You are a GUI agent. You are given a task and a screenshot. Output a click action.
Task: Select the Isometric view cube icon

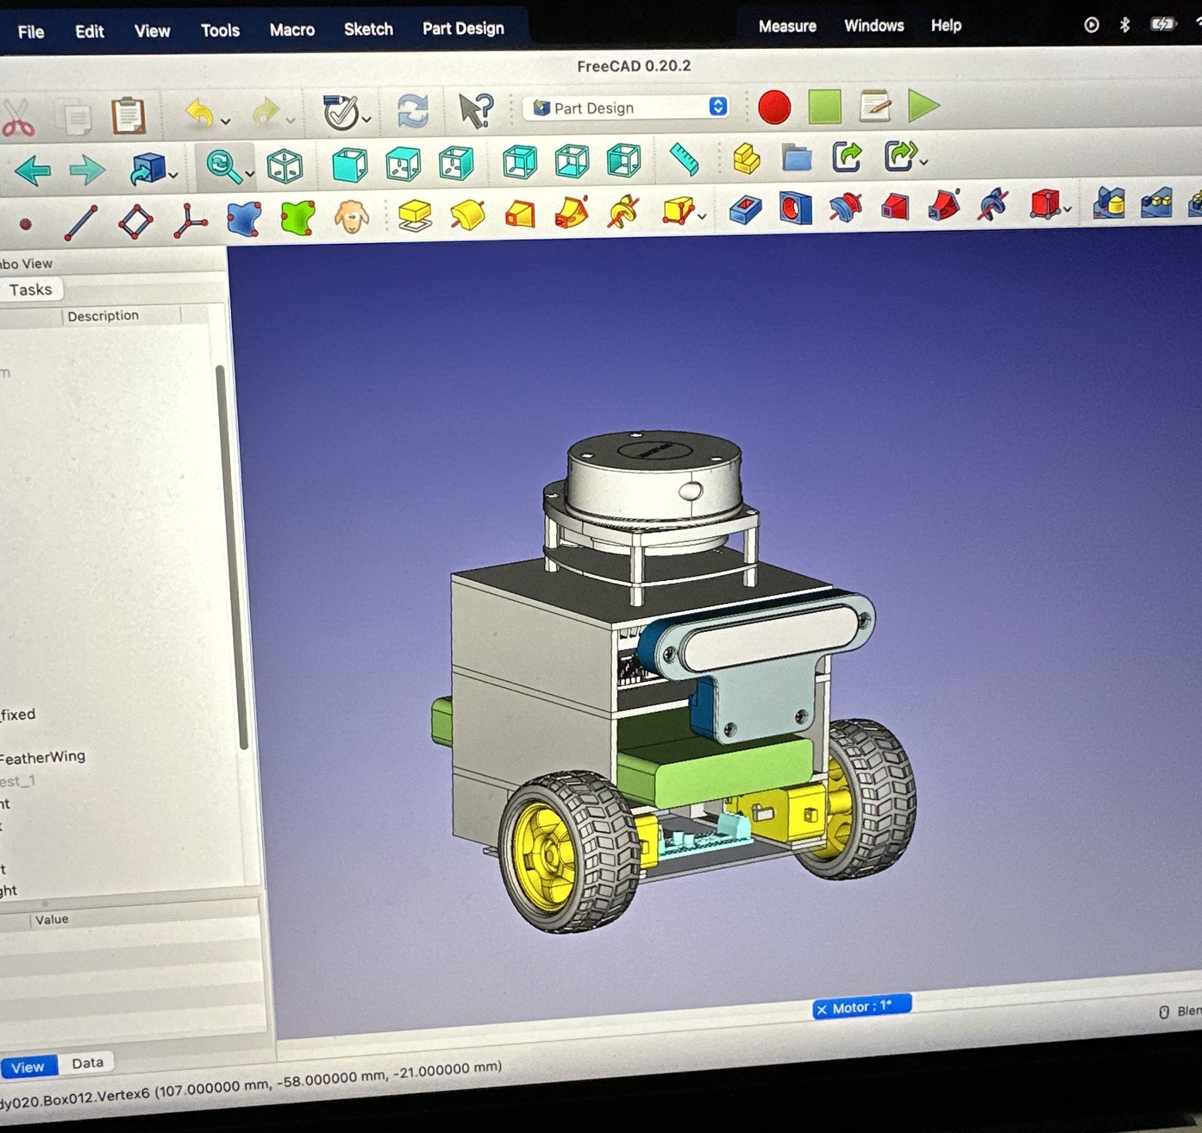[285, 166]
